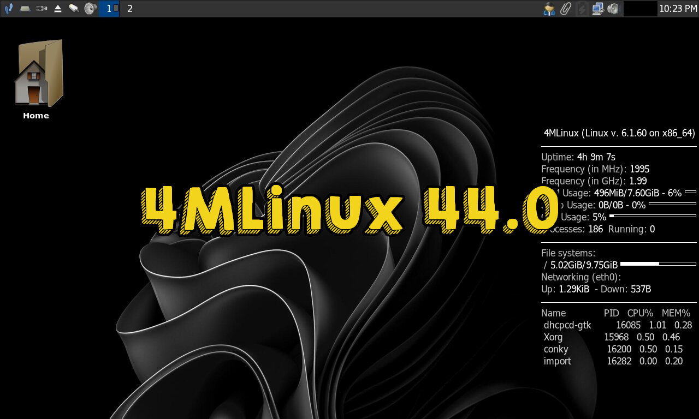Click the "4MLinux (Linux v. 6.1.60 on x86_64)" text
699x419 pixels.
click(x=619, y=133)
